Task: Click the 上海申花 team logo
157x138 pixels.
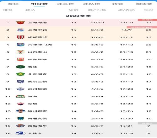Action: pos(20,30)
